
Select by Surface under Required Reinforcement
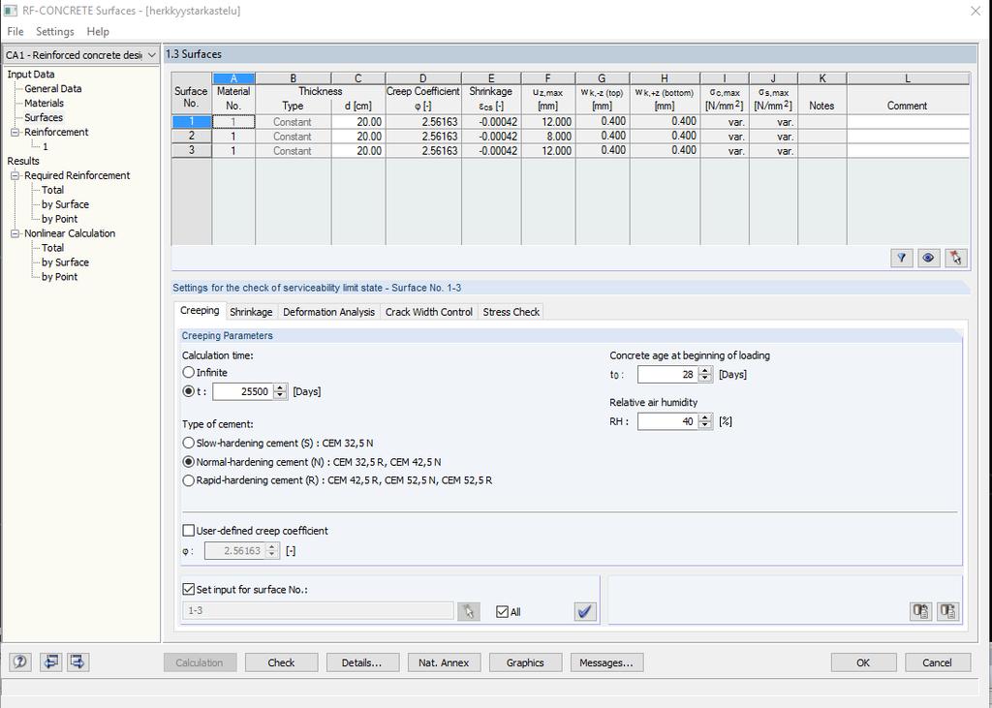pyautogui.click(x=65, y=204)
